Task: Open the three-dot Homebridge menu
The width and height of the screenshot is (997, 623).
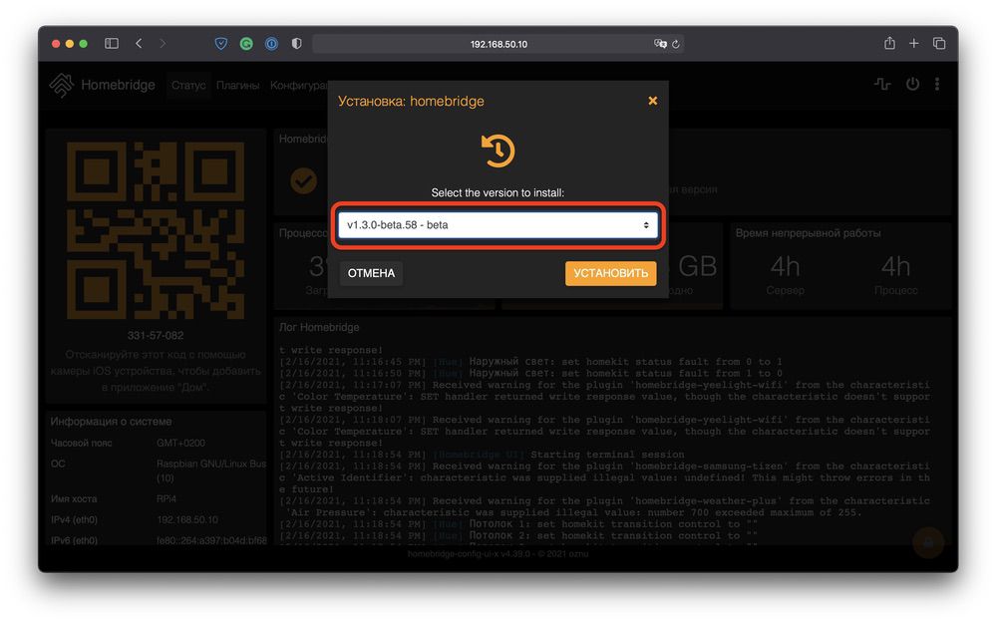Action: pos(937,84)
